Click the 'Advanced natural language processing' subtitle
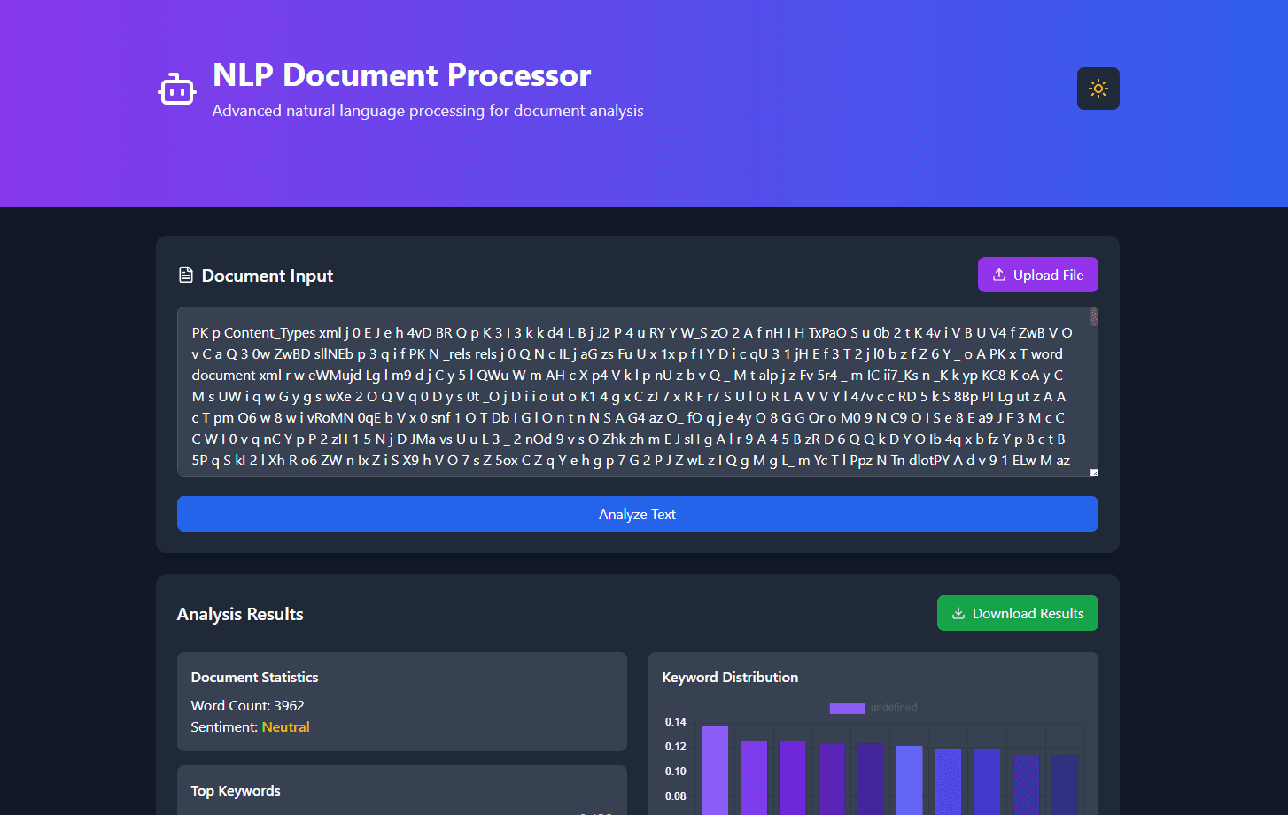Image resolution: width=1288 pixels, height=815 pixels. (428, 111)
